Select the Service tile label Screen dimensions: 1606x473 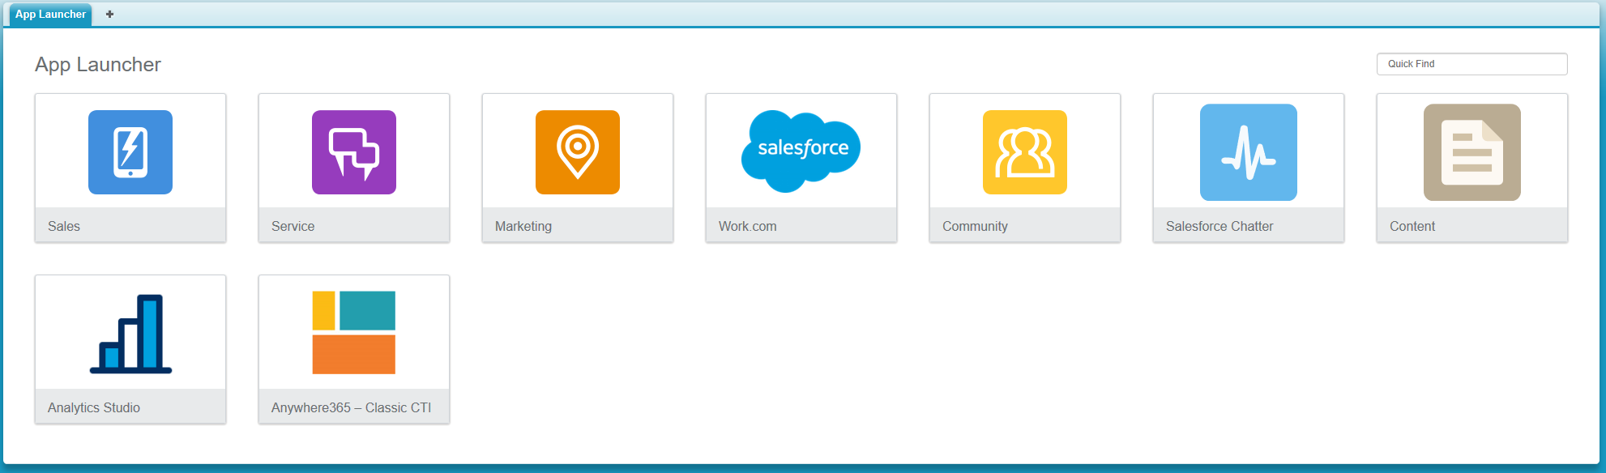tap(293, 227)
